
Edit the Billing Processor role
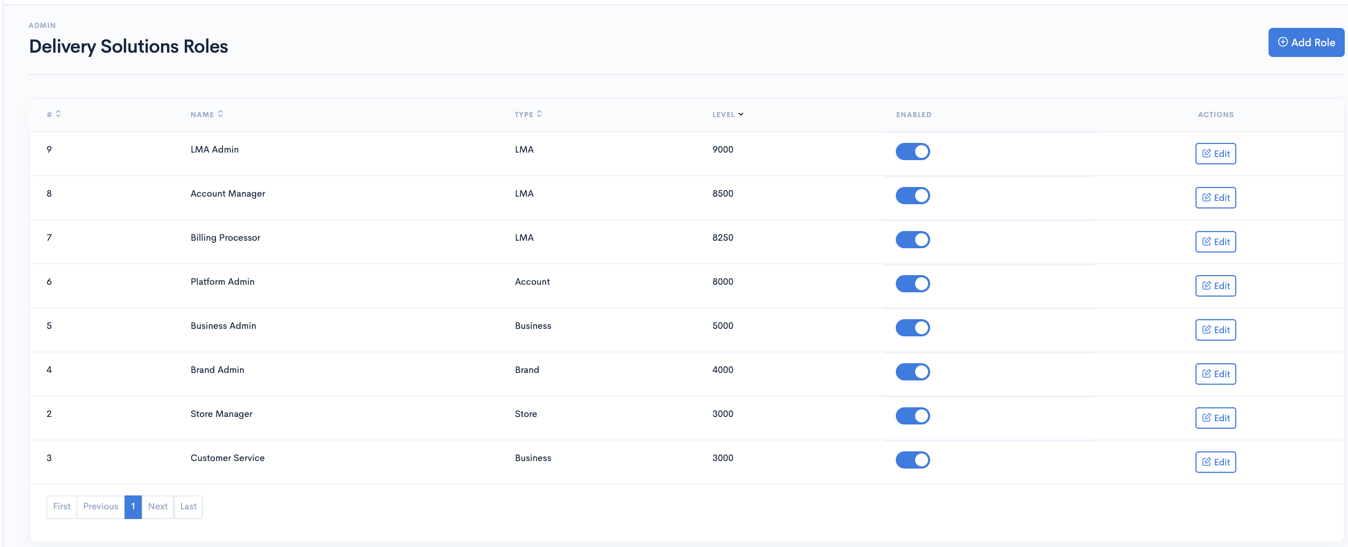1215,242
